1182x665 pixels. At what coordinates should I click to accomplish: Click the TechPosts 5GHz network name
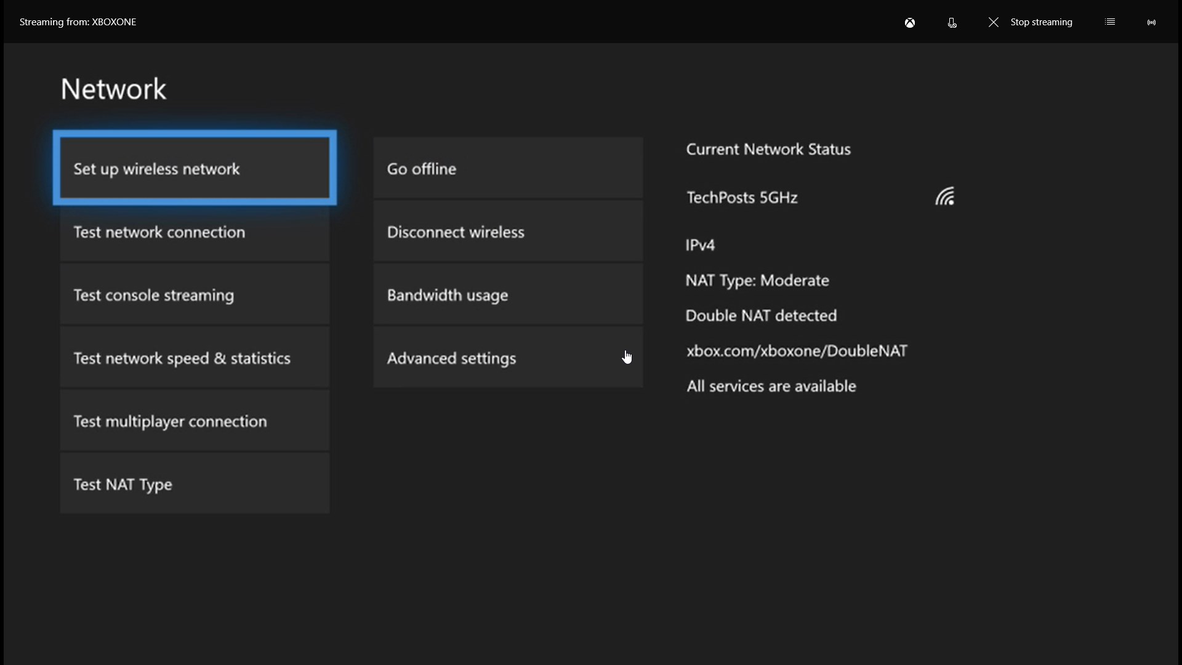coord(742,198)
